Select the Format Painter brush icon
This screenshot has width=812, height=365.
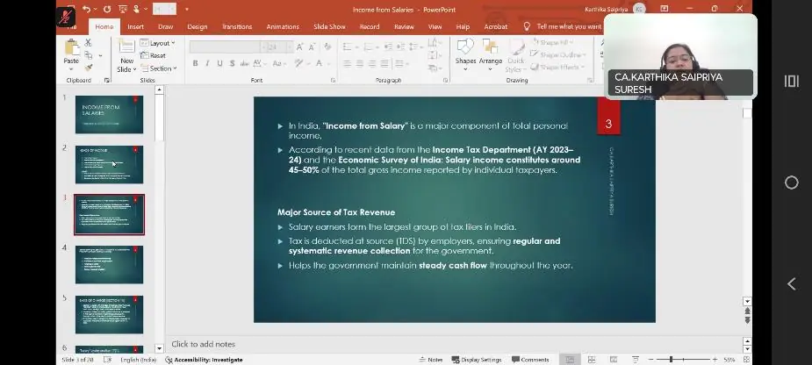click(89, 68)
